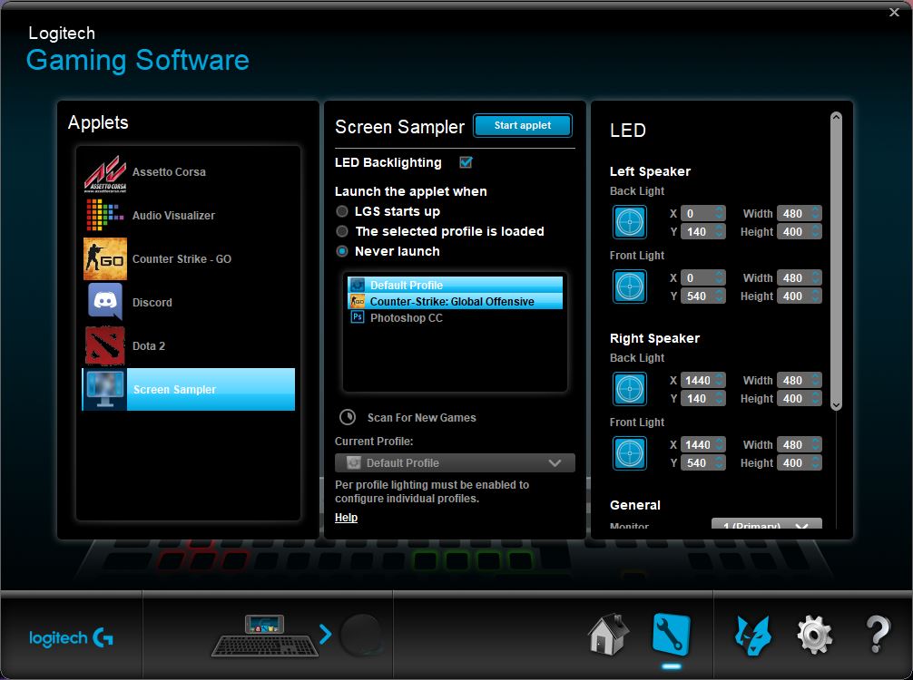
Task: Click the LED panel scroll up arrow
Action: coord(836,117)
